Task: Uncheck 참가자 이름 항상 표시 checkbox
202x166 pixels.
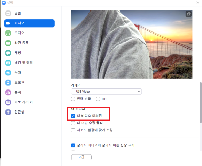Action: [x=73, y=145]
